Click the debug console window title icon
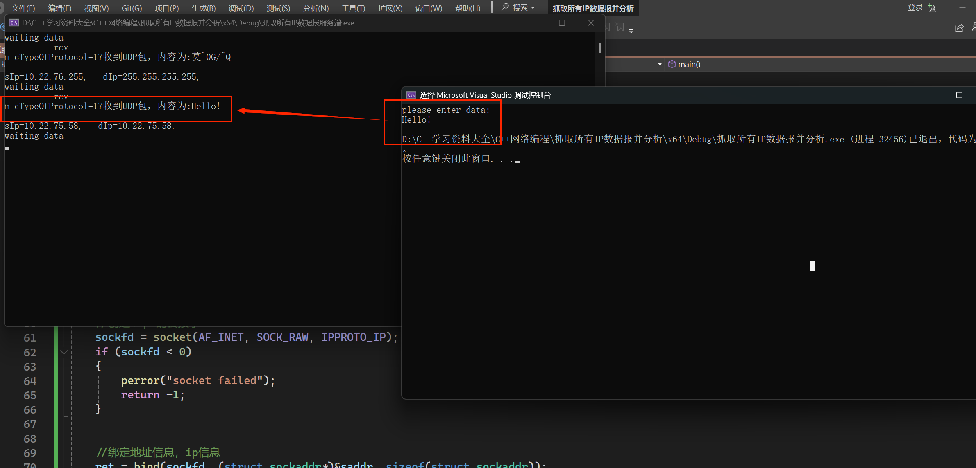Screen dimensions: 976x468 [x=411, y=95]
